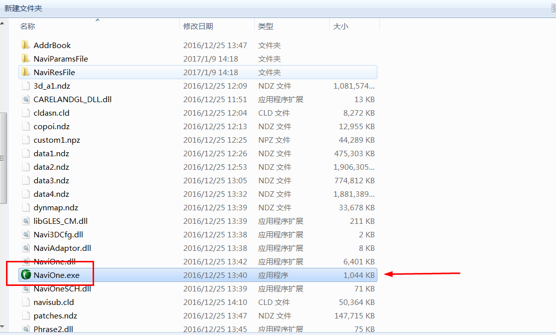This screenshot has height=335, width=556.
Task: Click the scrollbar up arrow
Action: coord(3,24)
